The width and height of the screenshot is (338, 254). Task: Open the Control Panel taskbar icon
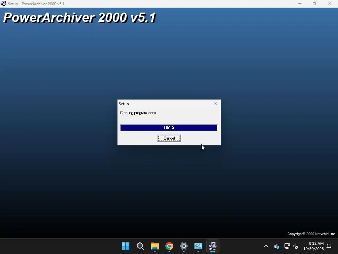tap(198, 246)
